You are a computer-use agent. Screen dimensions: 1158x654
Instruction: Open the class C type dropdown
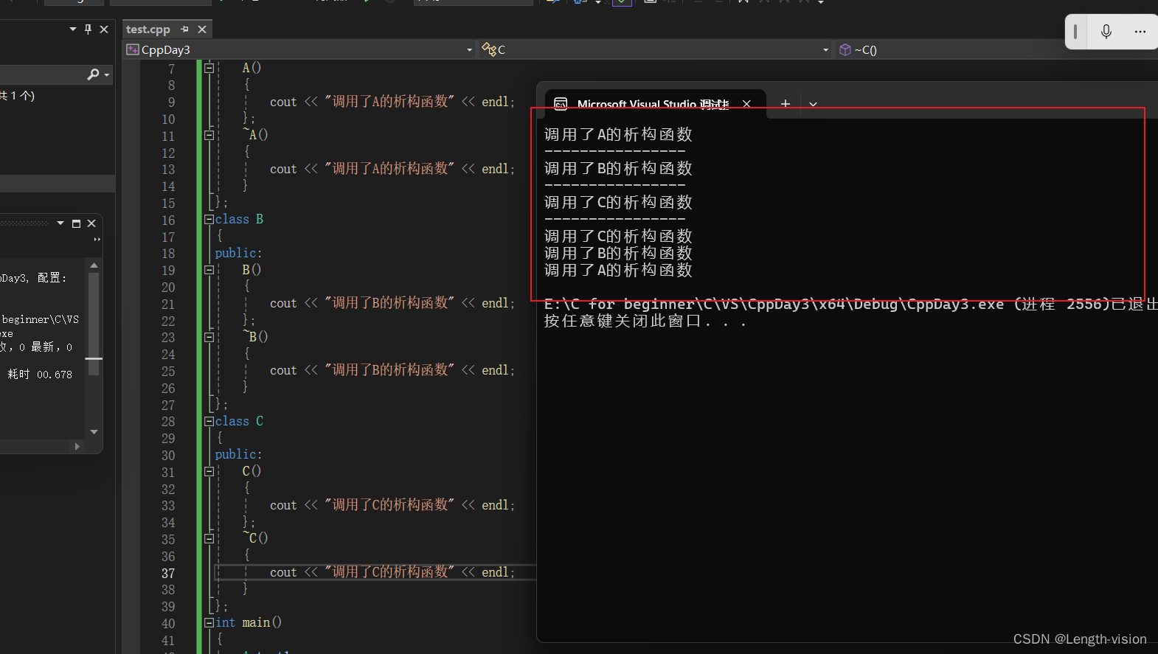pos(825,50)
